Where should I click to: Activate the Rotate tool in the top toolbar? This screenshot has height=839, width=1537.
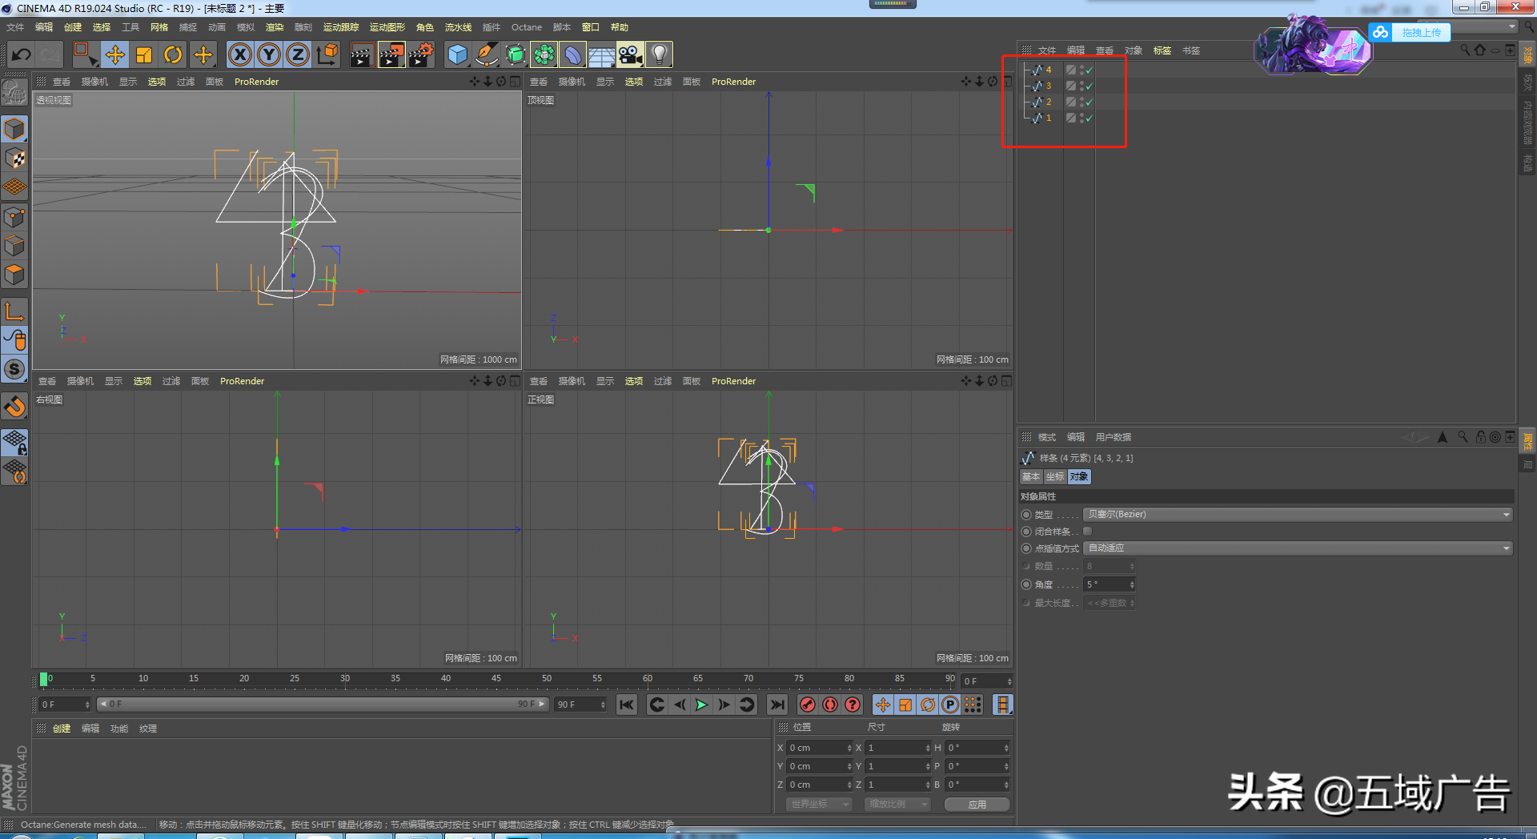173,54
